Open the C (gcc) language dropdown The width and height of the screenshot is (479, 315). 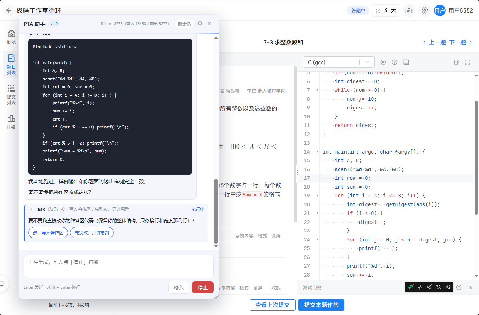coord(338,62)
